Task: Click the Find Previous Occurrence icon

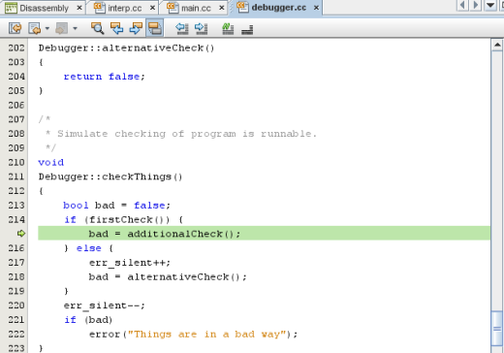Action: click(116, 28)
